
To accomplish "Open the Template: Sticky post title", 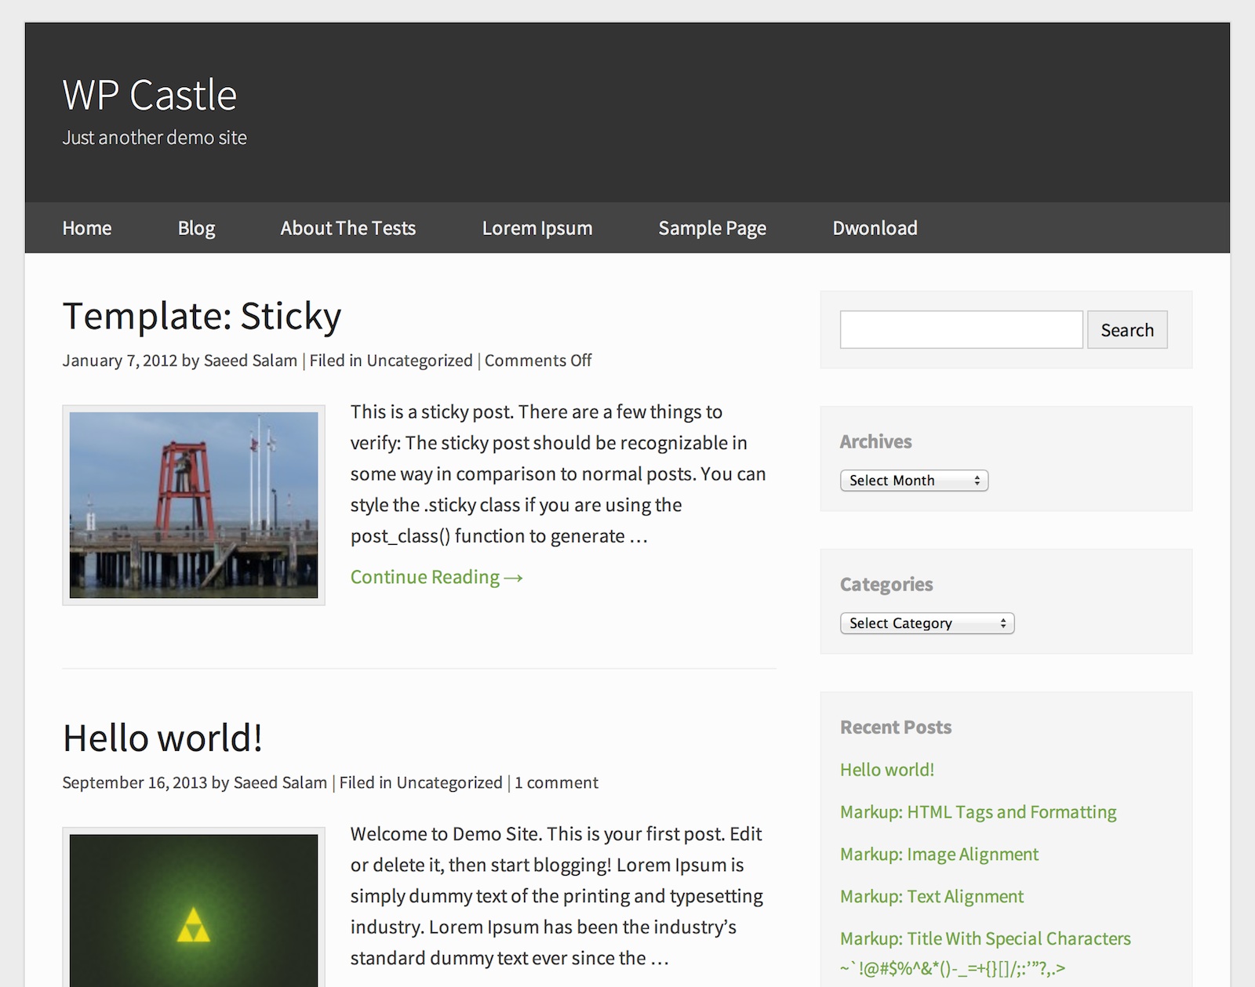I will tap(202, 316).
